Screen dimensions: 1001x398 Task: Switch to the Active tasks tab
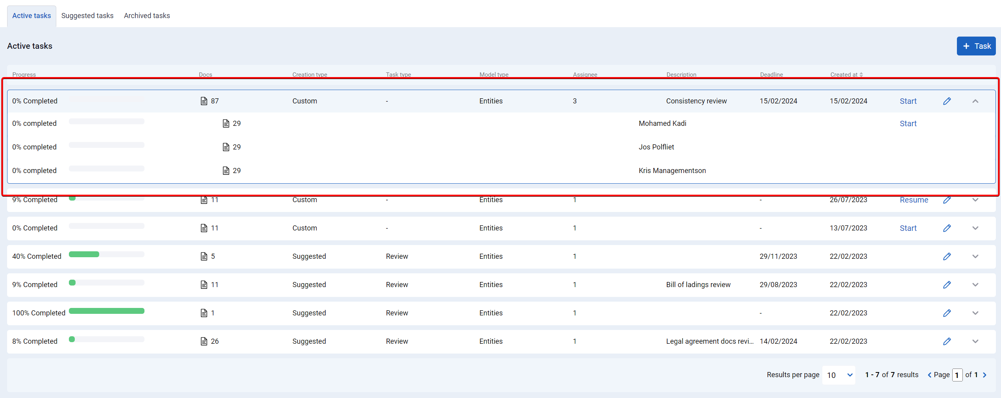tap(31, 16)
